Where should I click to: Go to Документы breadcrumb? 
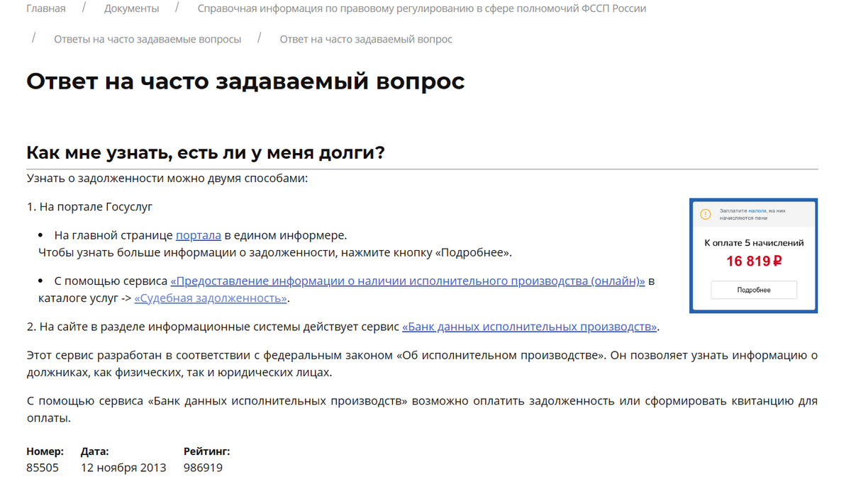click(131, 9)
